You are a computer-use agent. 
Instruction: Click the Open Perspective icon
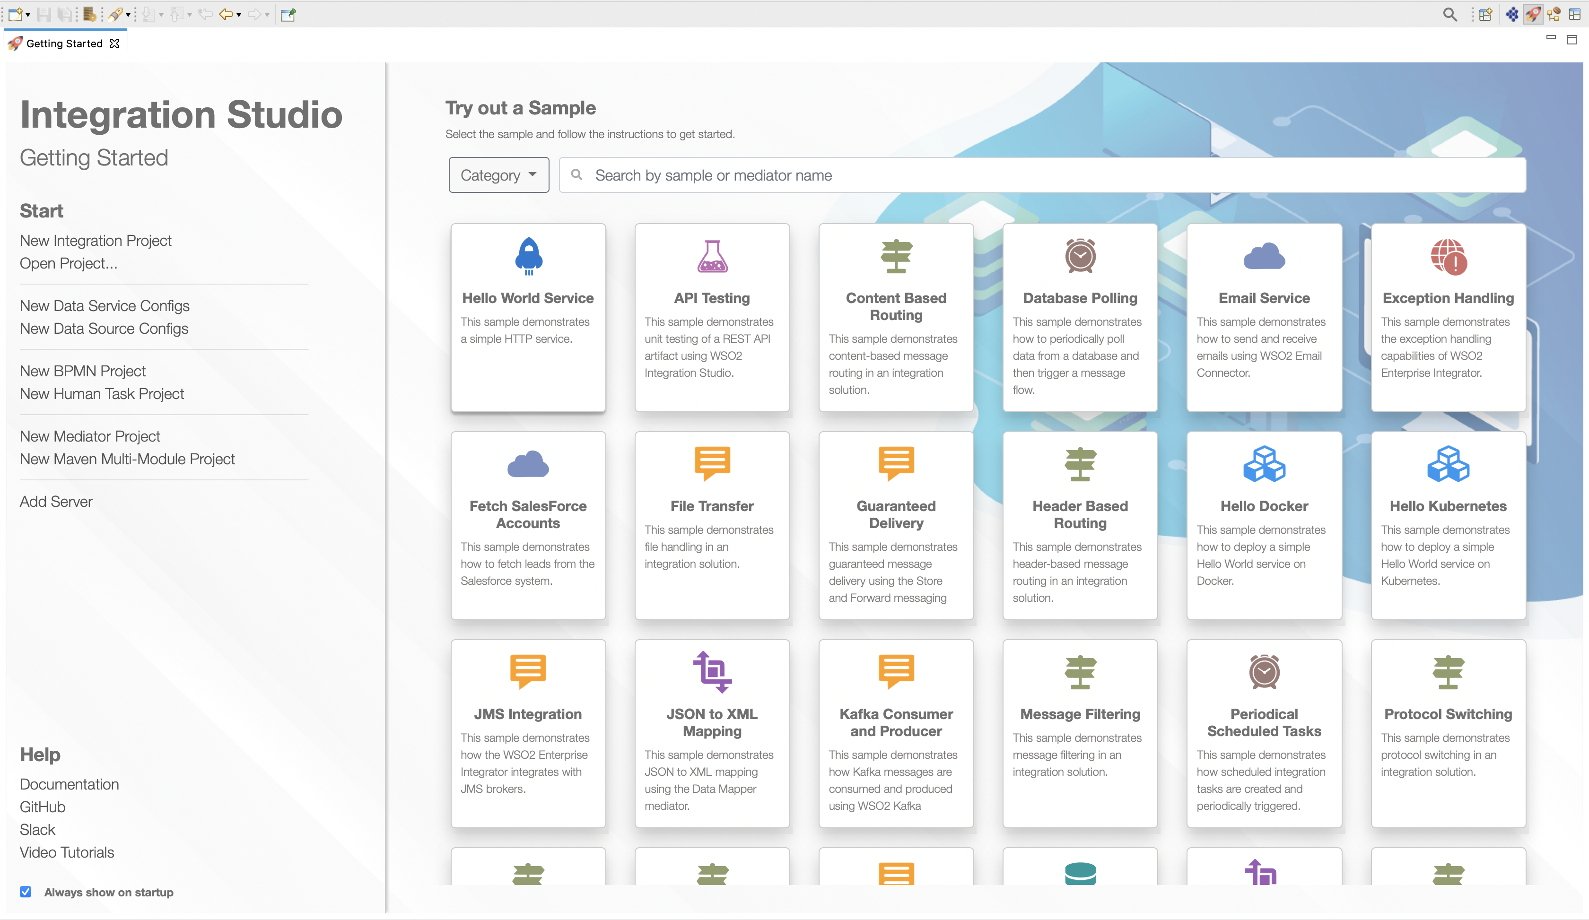point(1485,14)
